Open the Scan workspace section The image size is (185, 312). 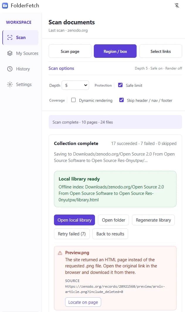21,37
